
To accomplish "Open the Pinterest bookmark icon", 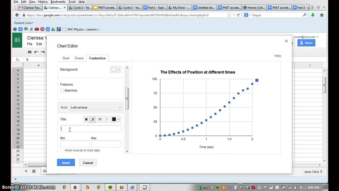I will [42, 29].
